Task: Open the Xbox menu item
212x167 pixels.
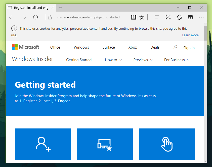Action: tap(133, 47)
